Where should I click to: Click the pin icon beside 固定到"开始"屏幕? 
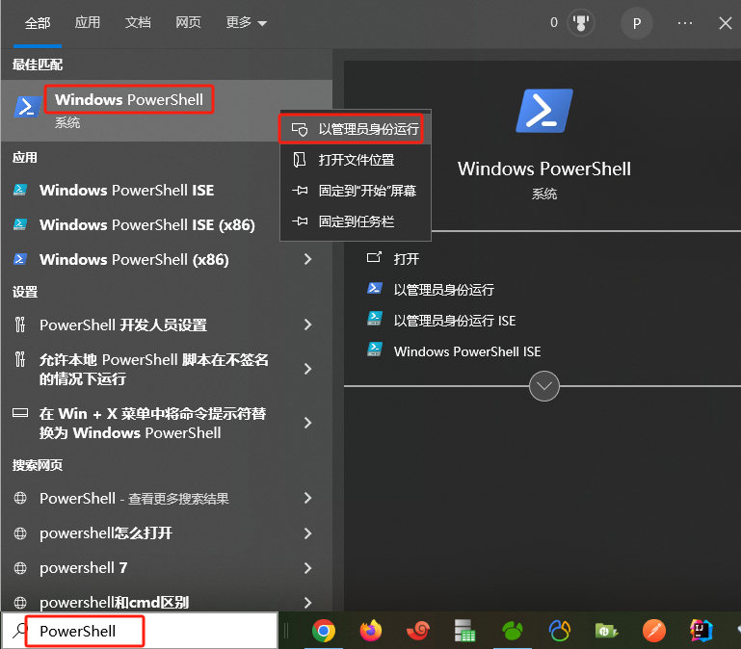click(x=300, y=191)
